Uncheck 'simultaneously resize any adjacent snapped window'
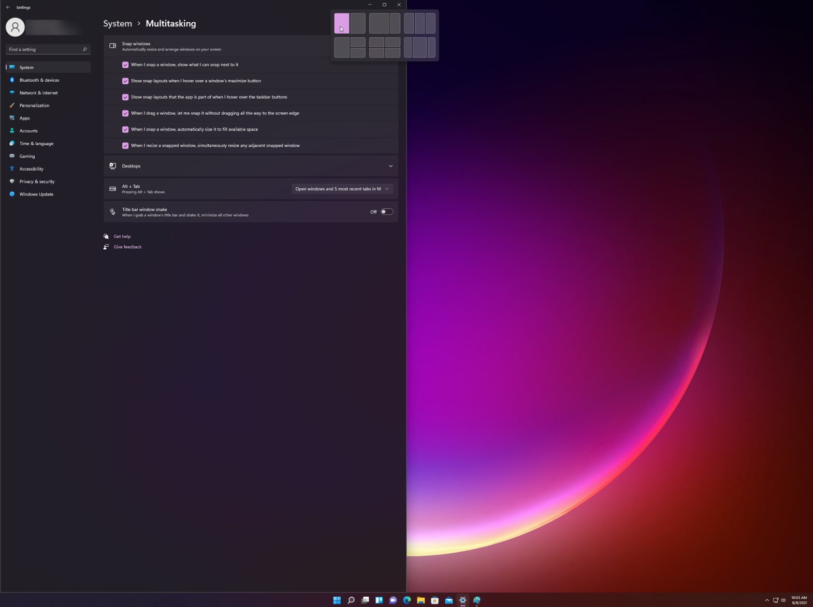813x607 pixels. tap(125, 146)
